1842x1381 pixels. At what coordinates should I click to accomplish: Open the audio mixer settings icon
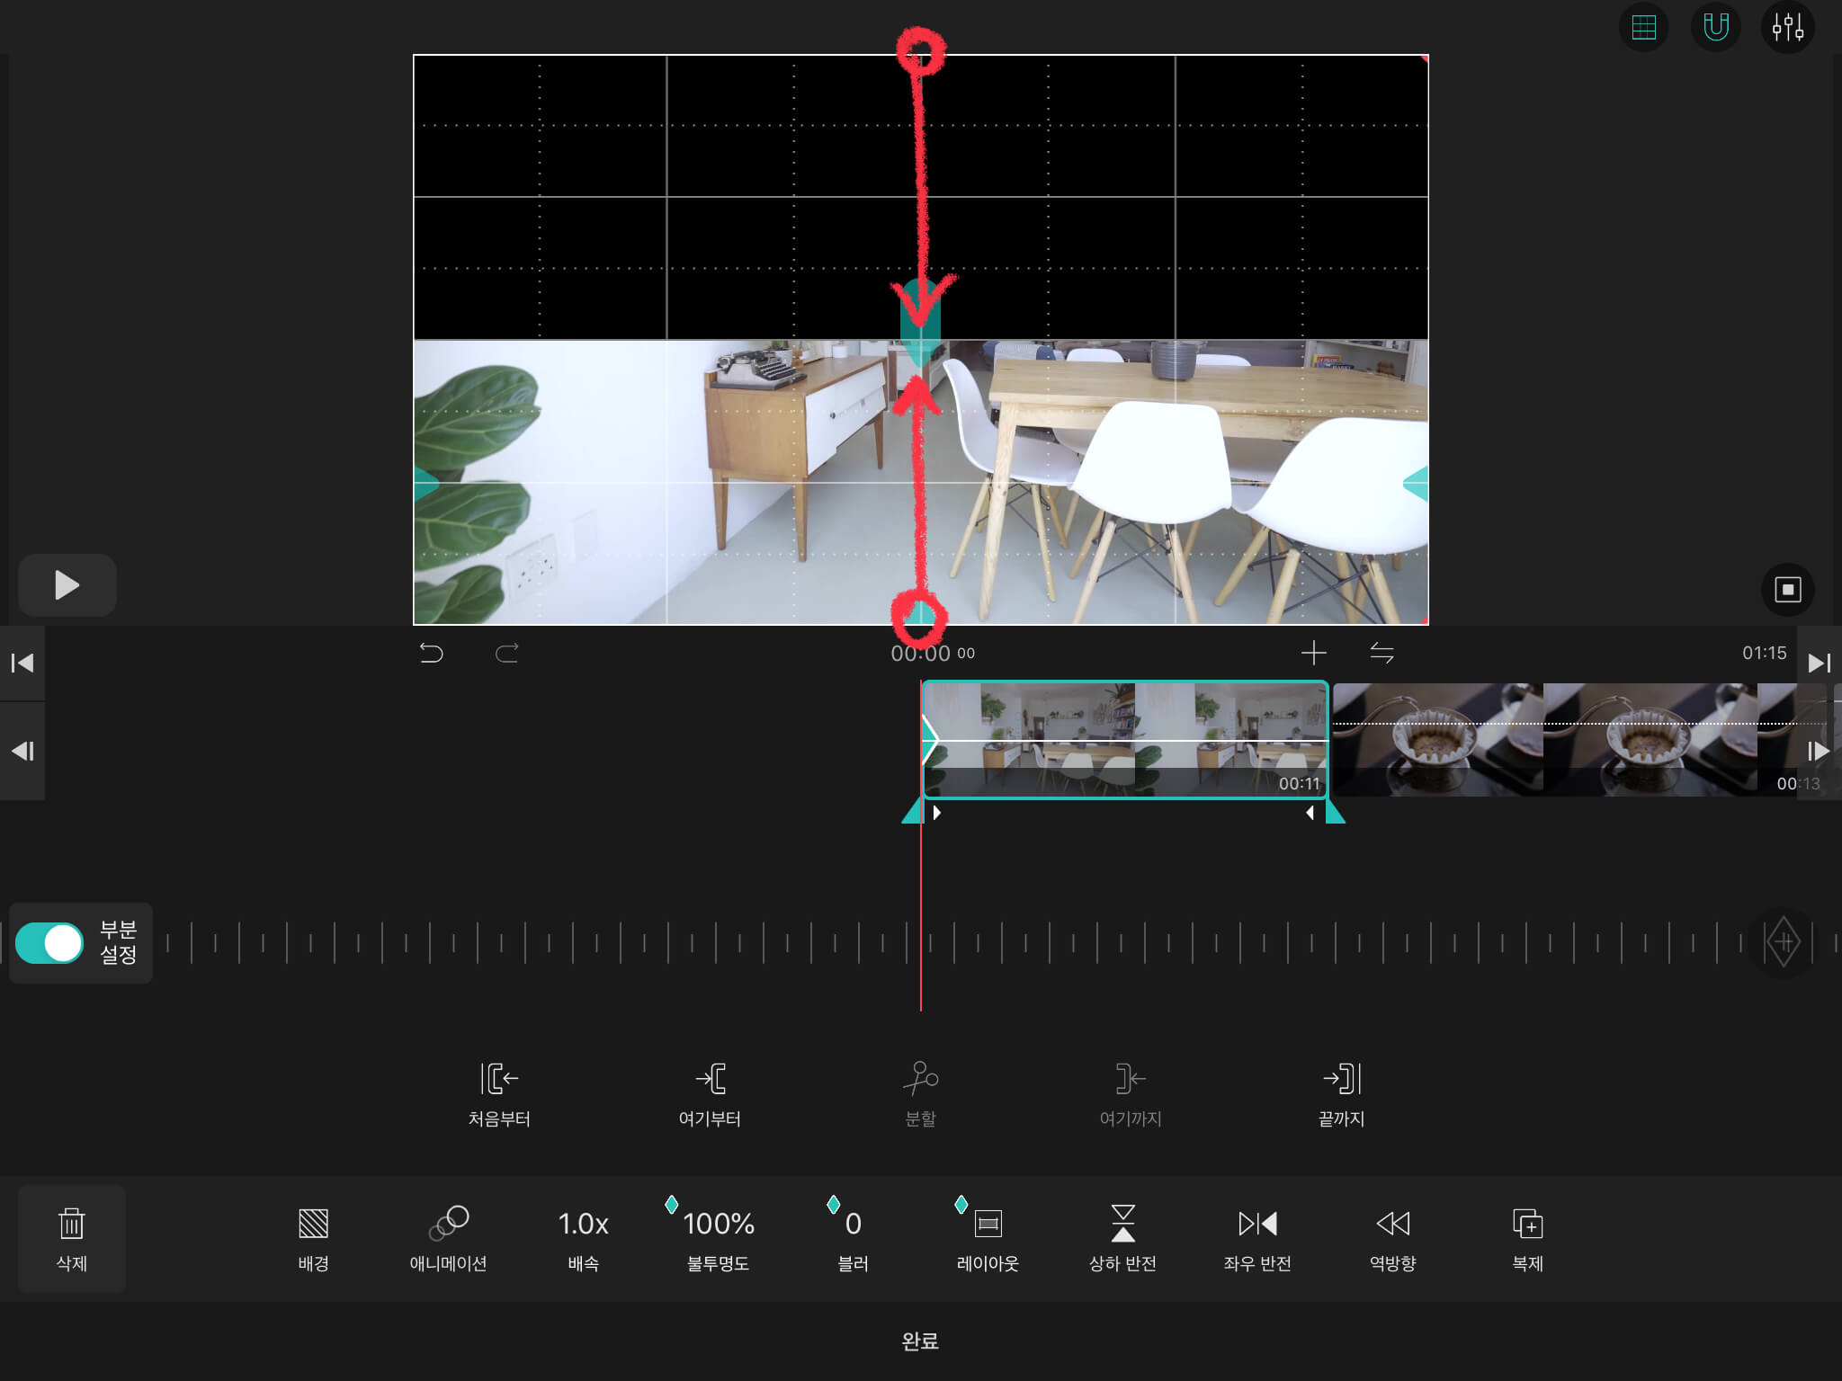click(1787, 28)
